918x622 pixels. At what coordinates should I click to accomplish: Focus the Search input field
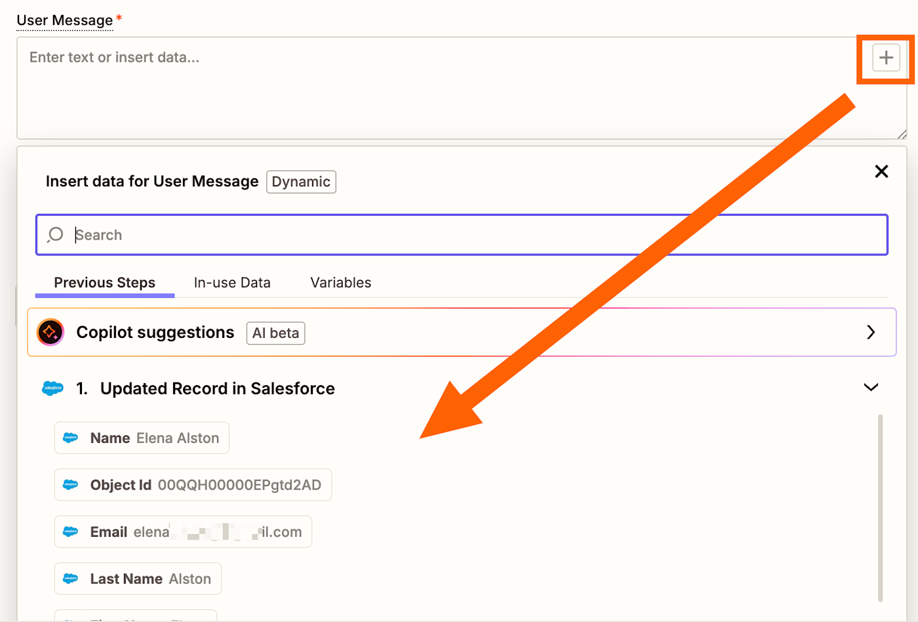tap(462, 235)
